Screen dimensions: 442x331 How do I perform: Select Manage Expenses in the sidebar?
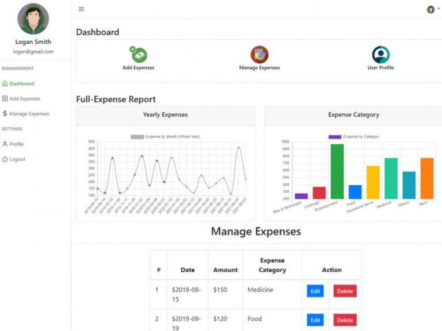(29, 114)
